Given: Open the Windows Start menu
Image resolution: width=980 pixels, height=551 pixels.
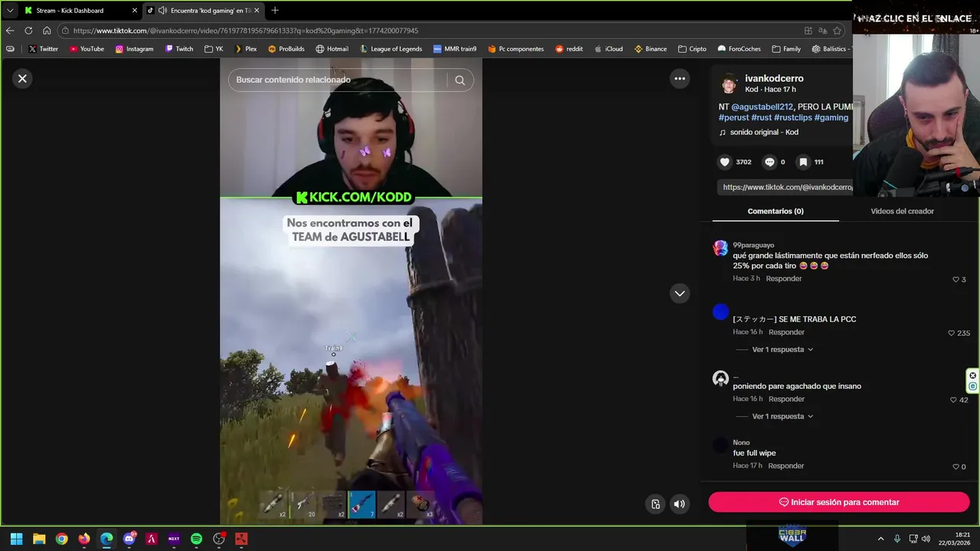Looking at the screenshot, I should click(16, 539).
